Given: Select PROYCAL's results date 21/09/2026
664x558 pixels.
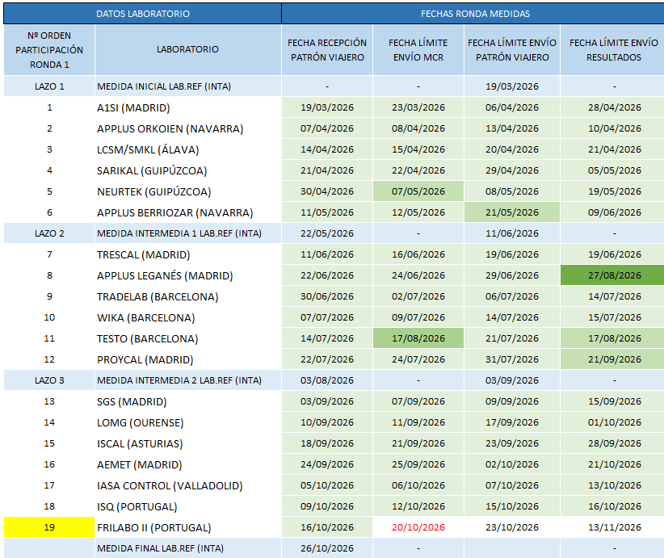Looking at the screenshot, I should [x=614, y=359].
